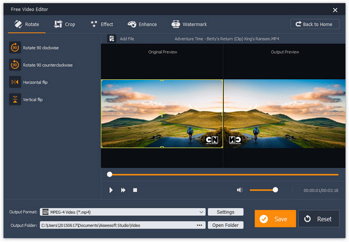Apply the Vertical flip icon

[15, 99]
